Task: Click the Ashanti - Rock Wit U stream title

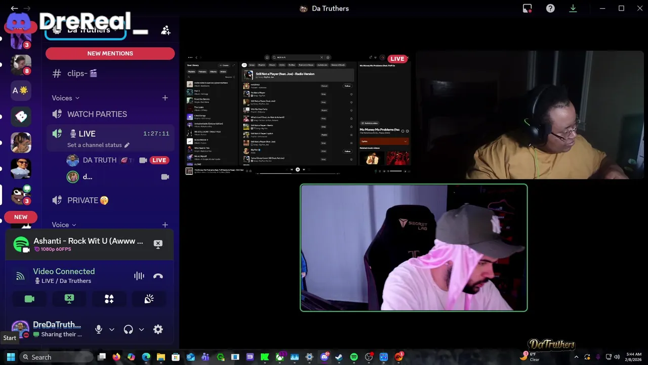Action: coord(88,241)
